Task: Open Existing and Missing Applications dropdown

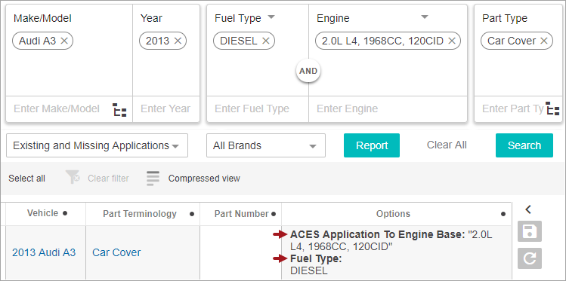Action: [x=97, y=145]
